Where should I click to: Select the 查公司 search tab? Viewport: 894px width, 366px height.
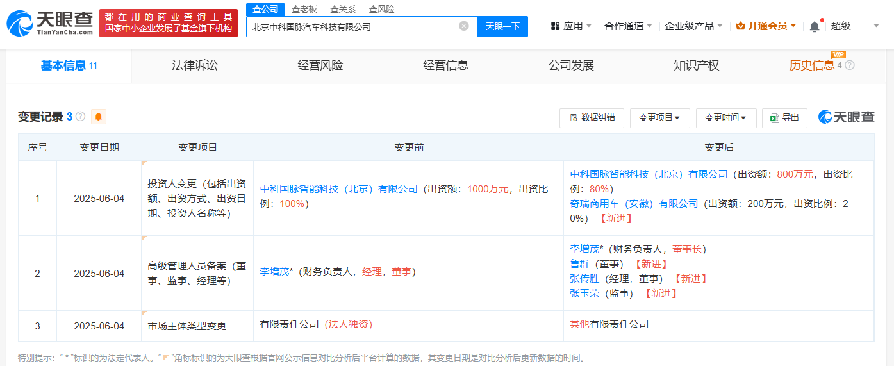click(x=265, y=9)
